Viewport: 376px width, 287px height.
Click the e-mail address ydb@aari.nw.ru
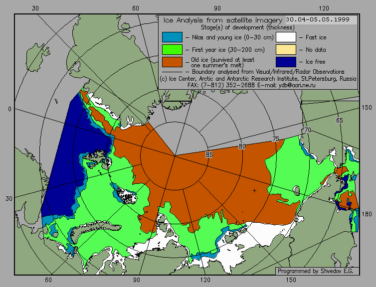point(297,85)
